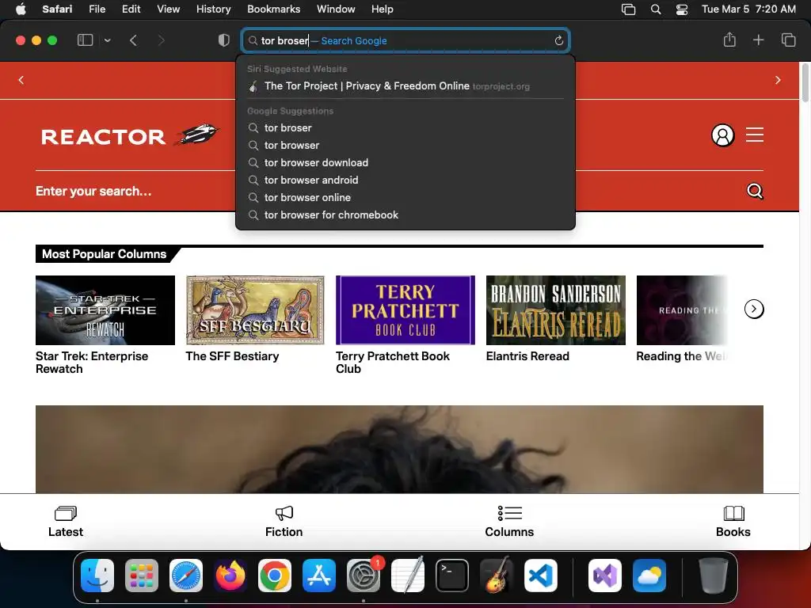
Task: Open the Reactor hamburger menu
Action: point(755,135)
